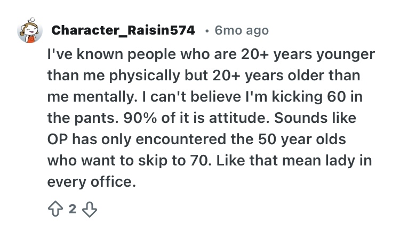Click the word 'younger' on the first line
Image resolution: width=400 pixels, height=241 pixels.
coord(346,55)
